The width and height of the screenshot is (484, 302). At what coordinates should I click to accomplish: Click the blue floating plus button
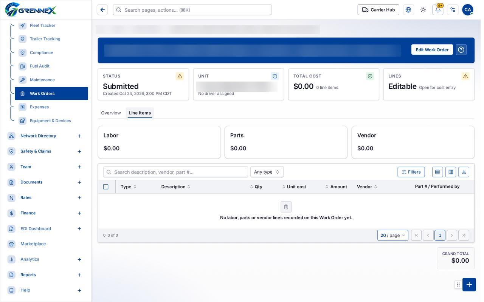[469, 285]
